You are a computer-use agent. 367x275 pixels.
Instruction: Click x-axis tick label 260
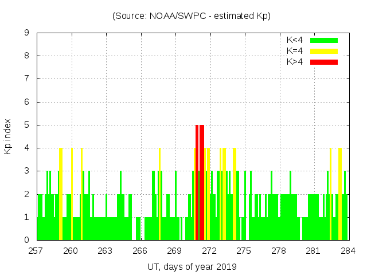[x=71, y=250]
